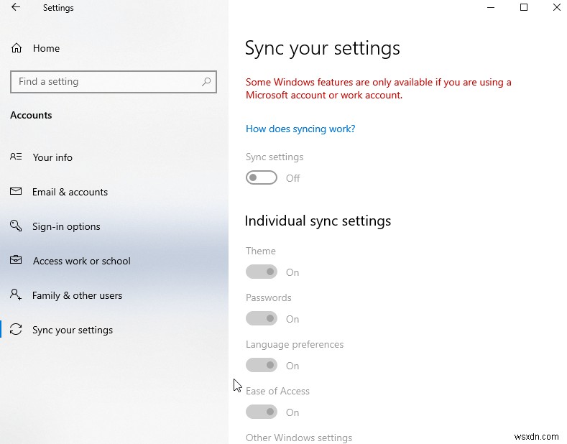Close the Settings window
This screenshot has height=444, width=567.
[x=556, y=7]
